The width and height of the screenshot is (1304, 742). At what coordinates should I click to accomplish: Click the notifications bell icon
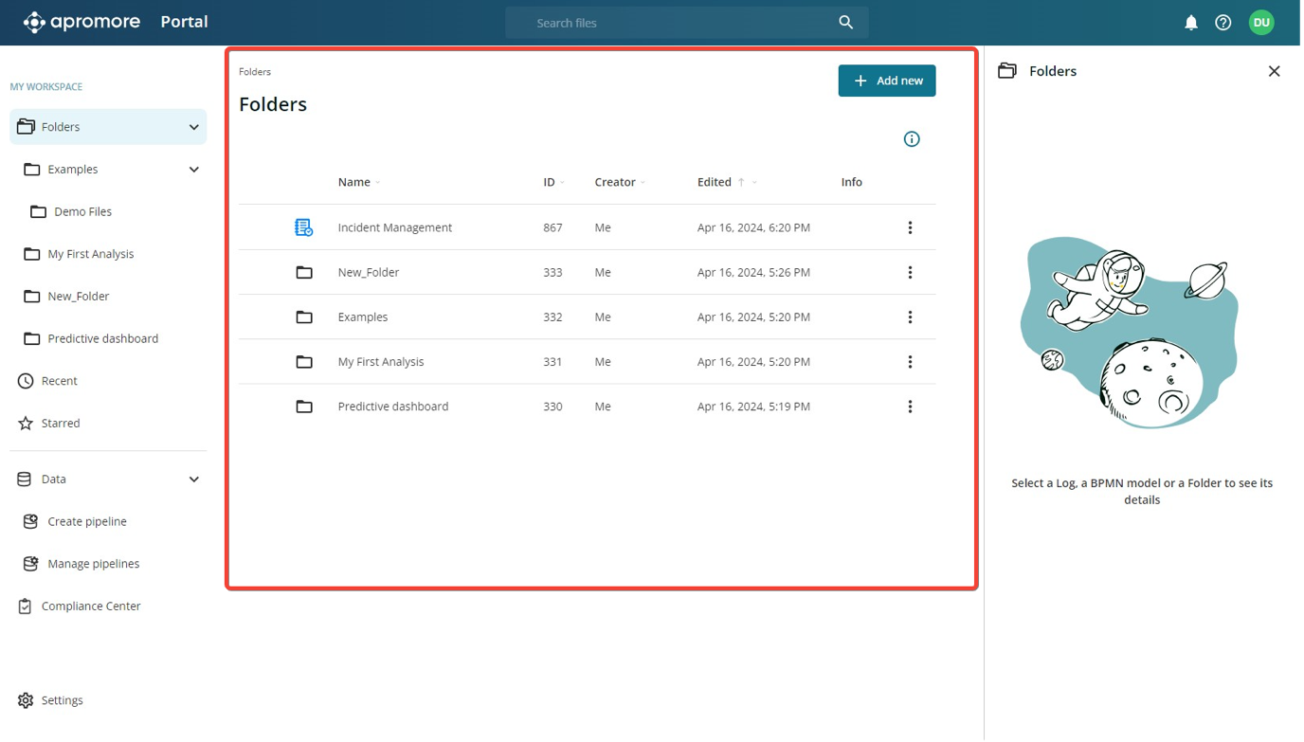point(1191,23)
